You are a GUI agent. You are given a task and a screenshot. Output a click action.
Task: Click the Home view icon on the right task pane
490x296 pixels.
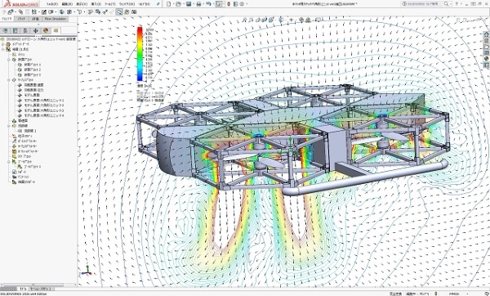coord(486,34)
